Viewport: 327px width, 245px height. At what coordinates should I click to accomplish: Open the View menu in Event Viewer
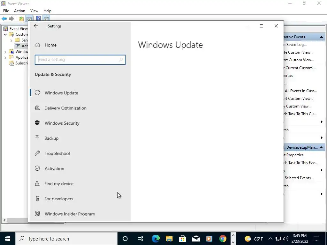tap(34, 11)
